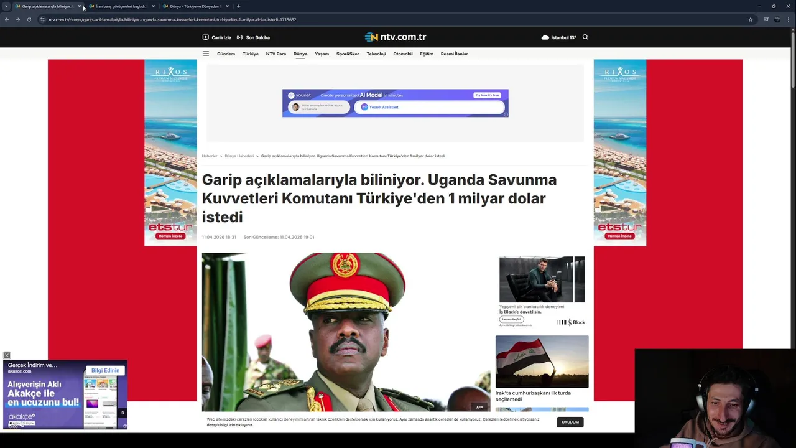Accept cookies with the OKUDUM button

click(570, 422)
